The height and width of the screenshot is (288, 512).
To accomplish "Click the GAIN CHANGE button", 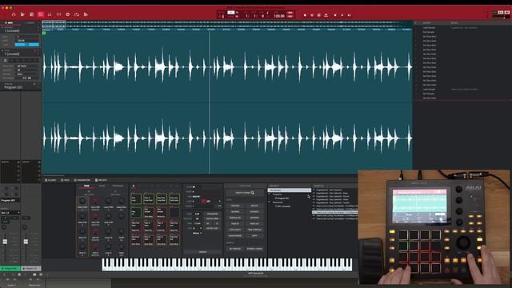I will pos(235,235).
